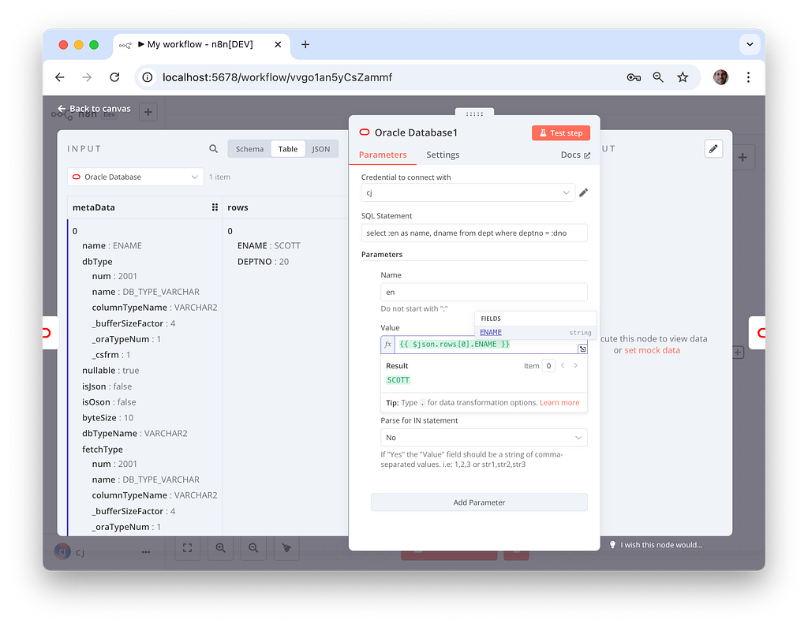Click the canvas tidy up icon
The image size is (808, 627).
(286, 547)
